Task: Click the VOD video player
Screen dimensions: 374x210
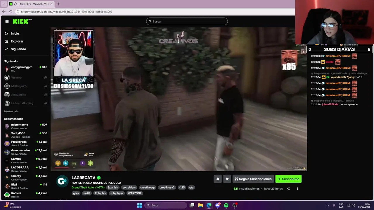Action: pyautogui.click(x=179, y=99)
